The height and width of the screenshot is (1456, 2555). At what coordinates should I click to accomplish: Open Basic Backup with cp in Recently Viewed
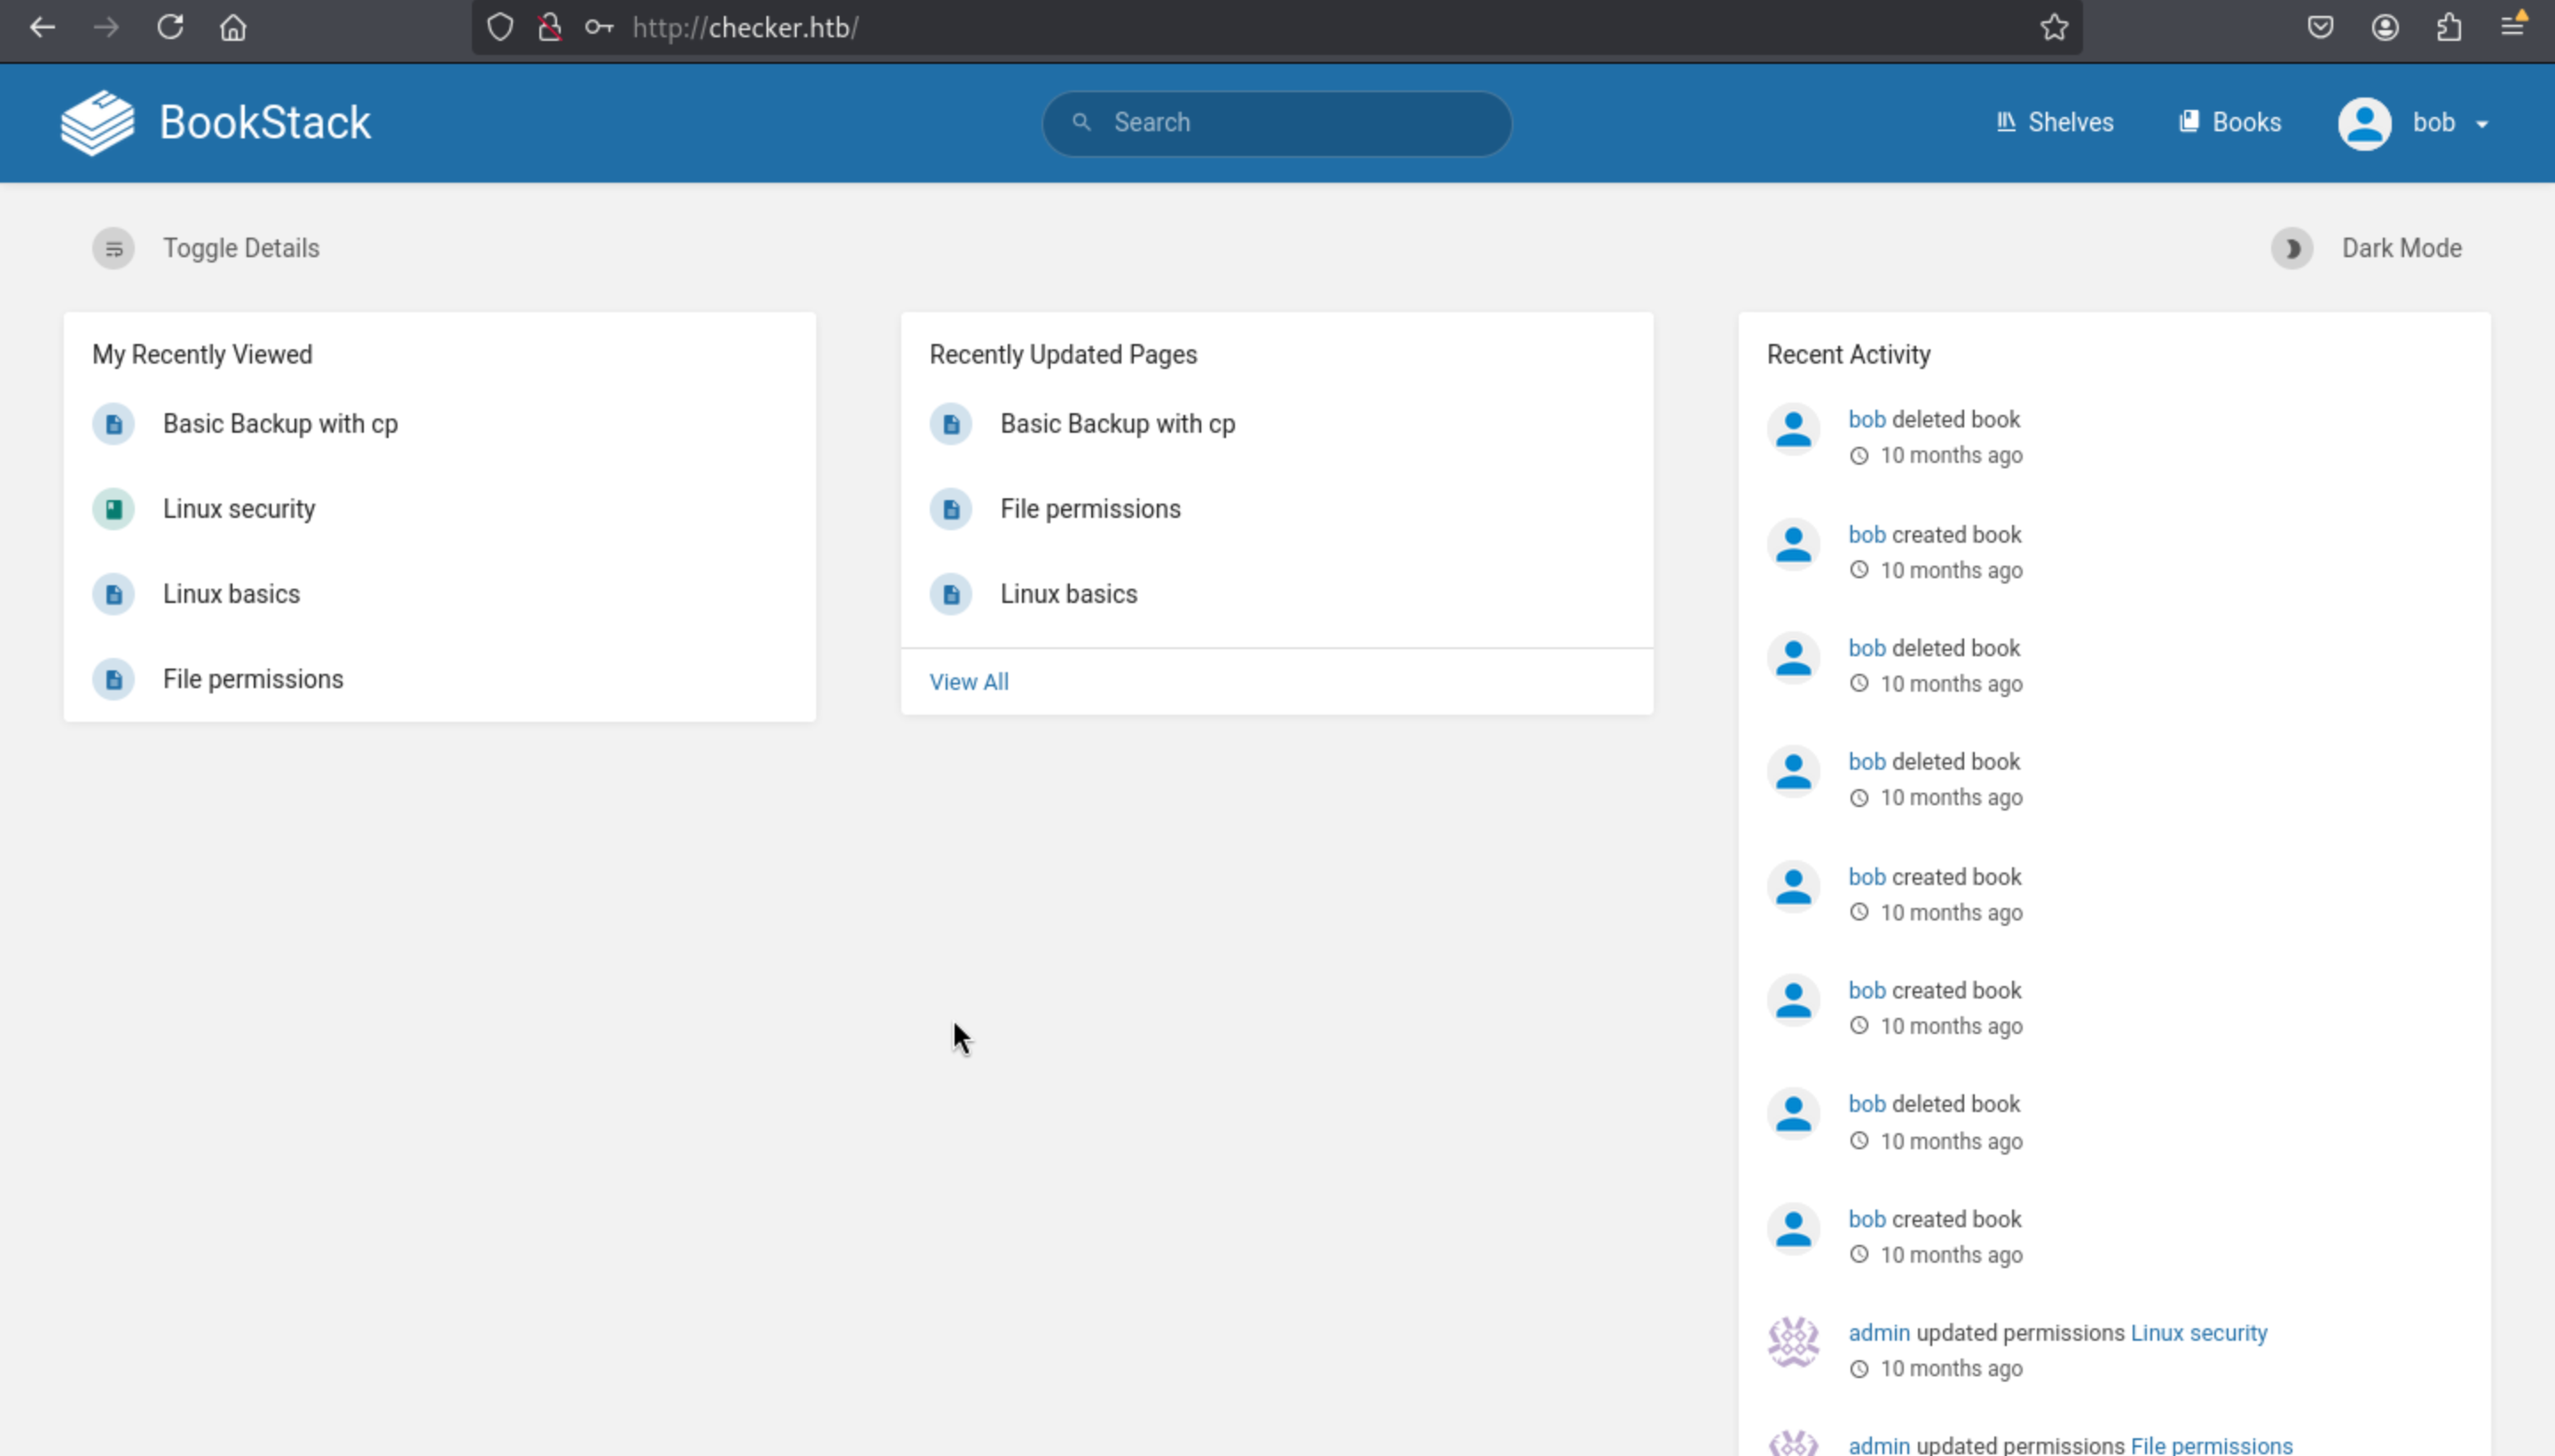tap(280, 424)
